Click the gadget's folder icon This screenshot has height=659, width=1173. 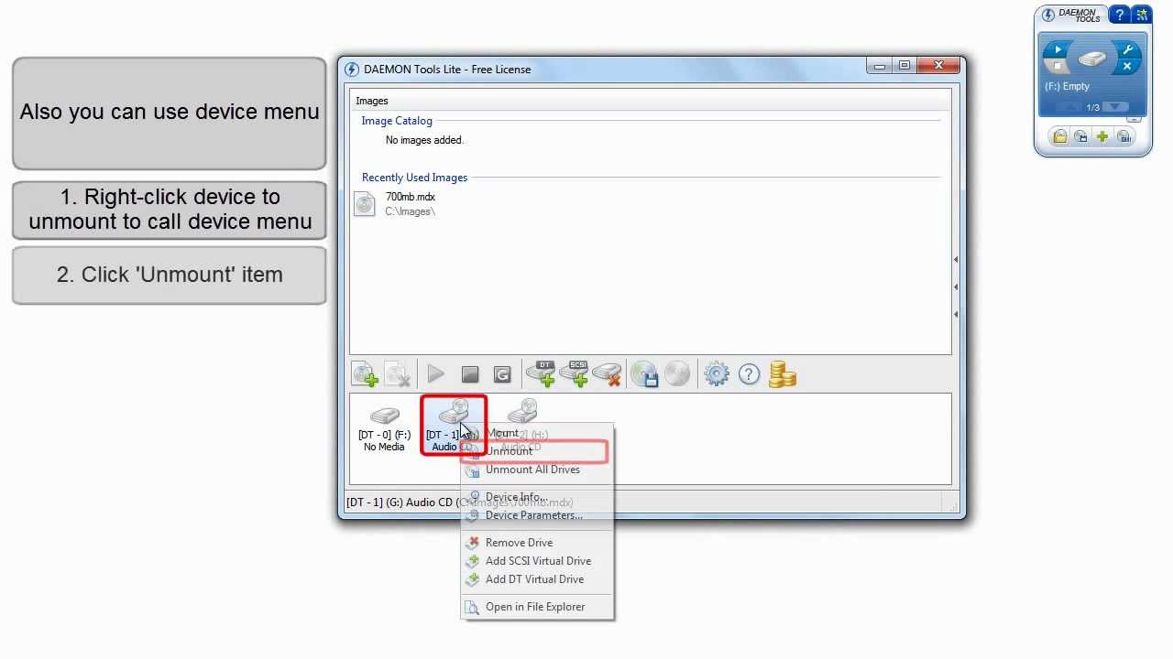pyautogui.click(x=1059, y=136)
